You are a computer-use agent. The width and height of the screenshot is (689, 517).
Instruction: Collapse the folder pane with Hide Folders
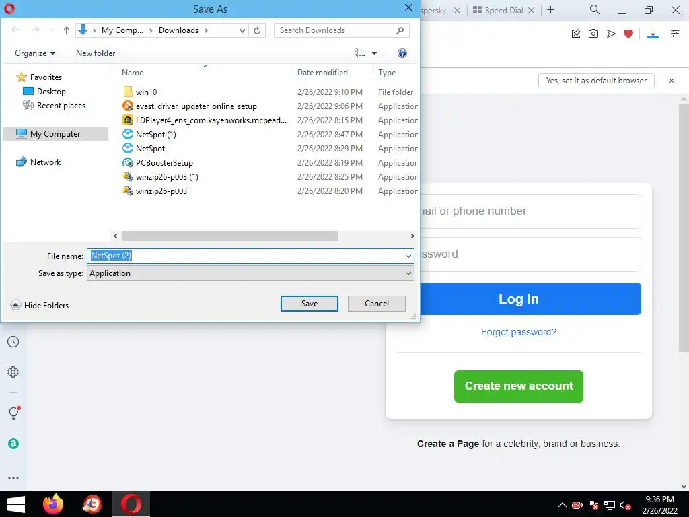[x=40, y=305]
